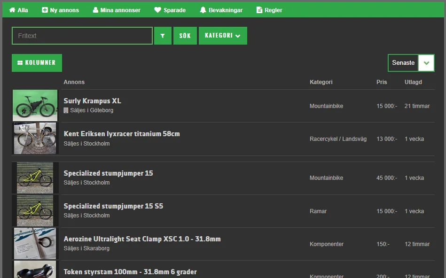Sort by the Pris column header
The height and width of the screenshot is (278, 446).
coord(382,82)
